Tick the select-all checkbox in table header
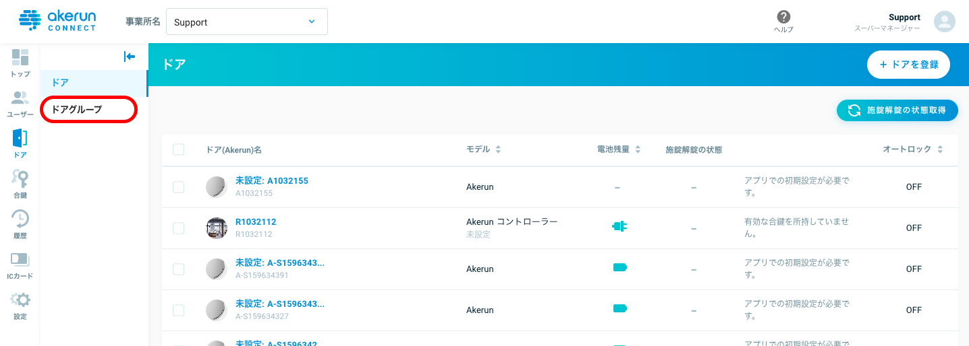The width and height of the screenshot is (969, 346). click(x=179, y=149)
